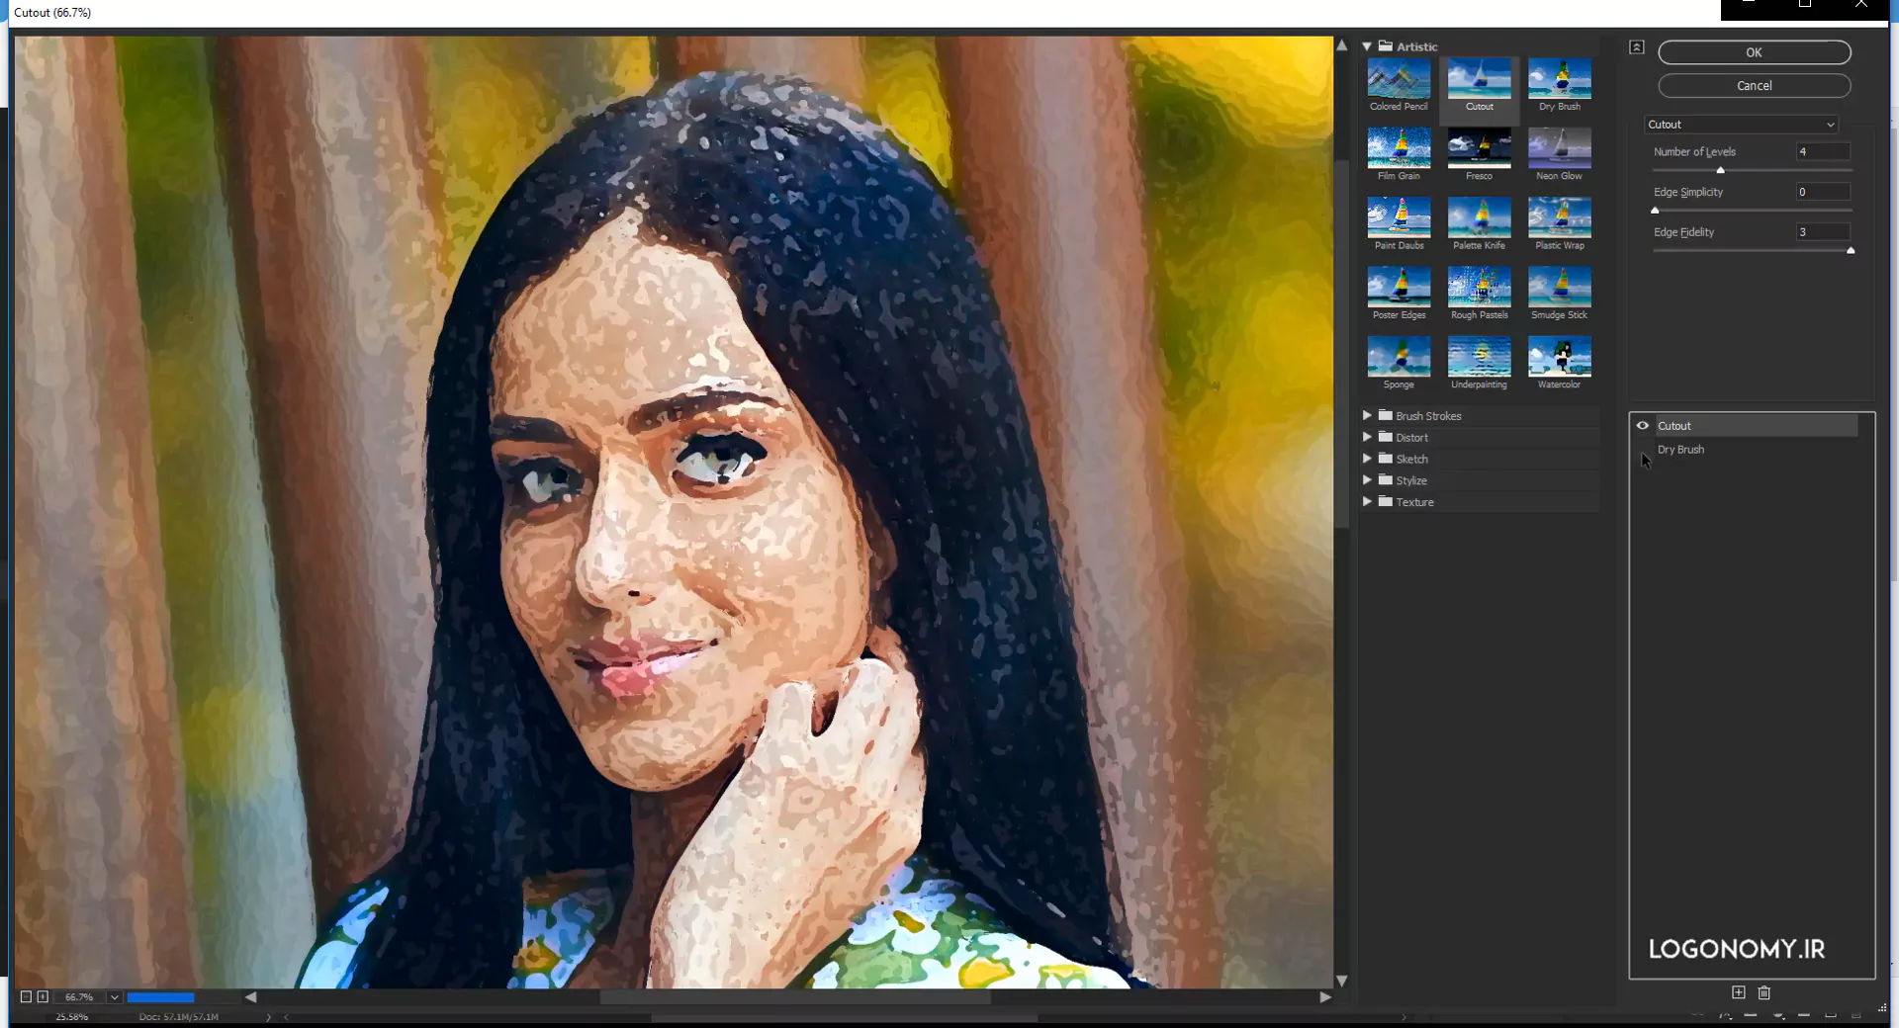Screen dimensions: 1899x1028
Task: Zoom out preview with minus button
Action: [27, 997]
